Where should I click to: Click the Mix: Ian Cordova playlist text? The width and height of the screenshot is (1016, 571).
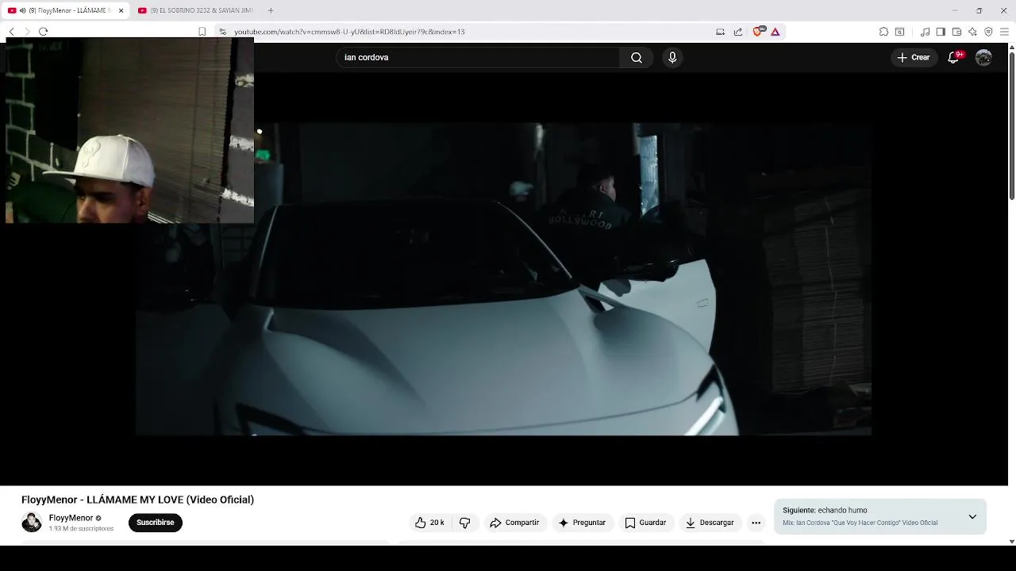click(x=860, y=523)
